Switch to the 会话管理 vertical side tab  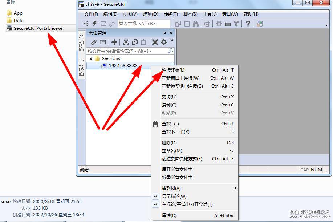tap(81, 42)
